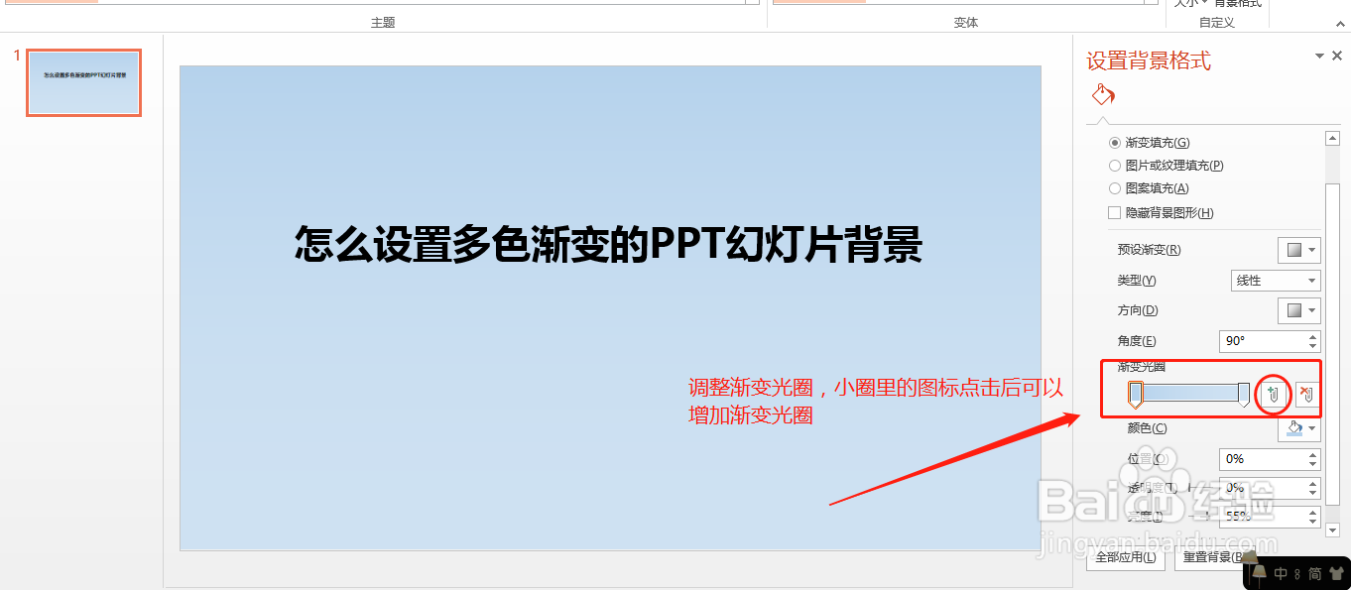Click the 重置背景 button
Screen dimensions: 1351x590
pyautogui.click(x=1214, y=557)
